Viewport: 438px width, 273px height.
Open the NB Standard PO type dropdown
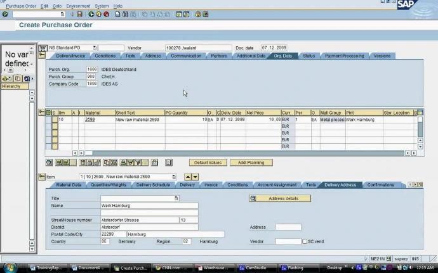95,48
